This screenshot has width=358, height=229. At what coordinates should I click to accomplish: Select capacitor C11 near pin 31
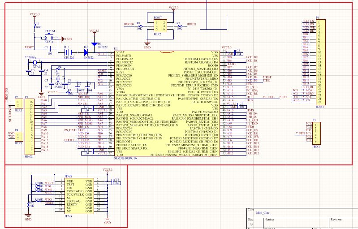pos(93,151)
